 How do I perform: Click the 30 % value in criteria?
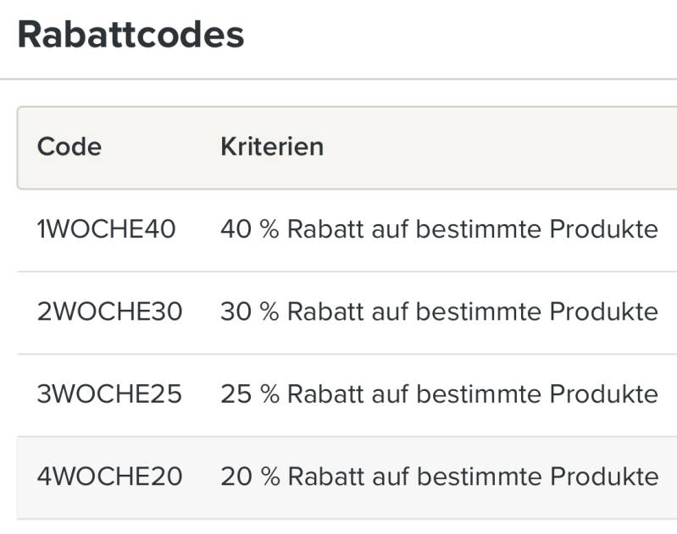(249, 312)
